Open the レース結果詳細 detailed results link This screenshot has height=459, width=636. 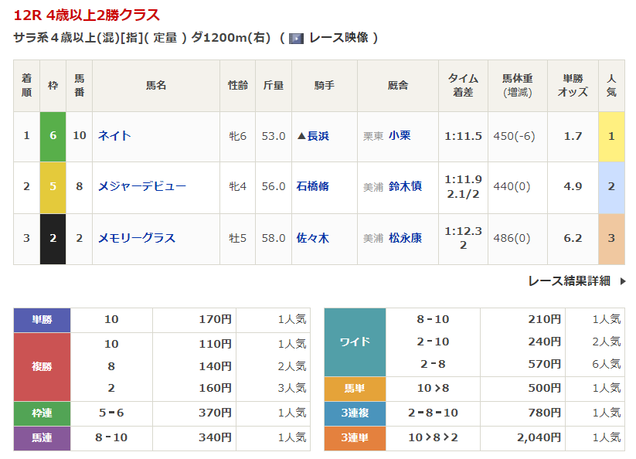569,281
